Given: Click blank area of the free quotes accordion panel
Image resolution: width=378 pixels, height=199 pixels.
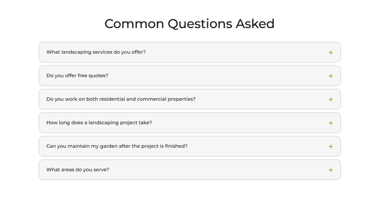Looking at the screenshot, I should pos(217,76).
